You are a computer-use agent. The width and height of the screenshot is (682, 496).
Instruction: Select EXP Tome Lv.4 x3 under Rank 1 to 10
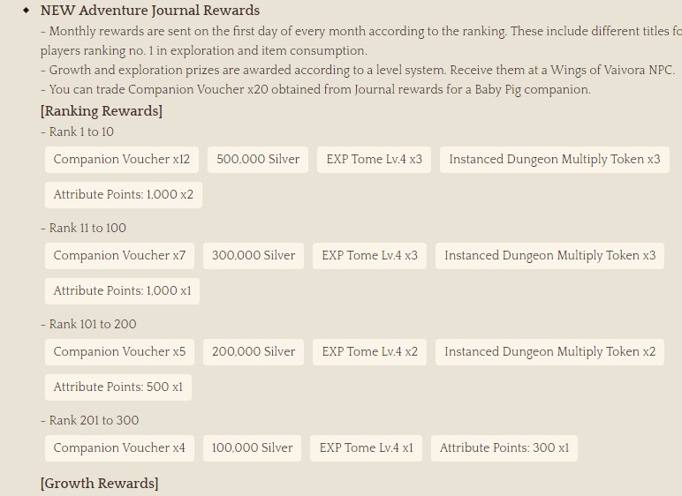[374, 160]
